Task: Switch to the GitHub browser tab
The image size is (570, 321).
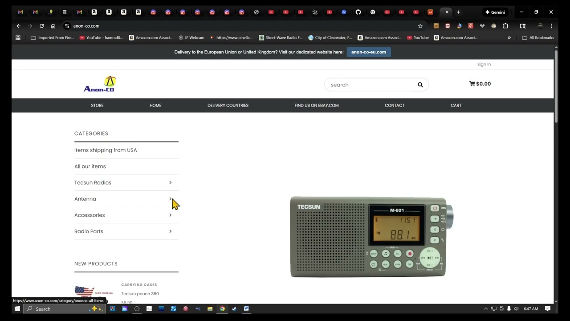Action: (x=358, y=12)
